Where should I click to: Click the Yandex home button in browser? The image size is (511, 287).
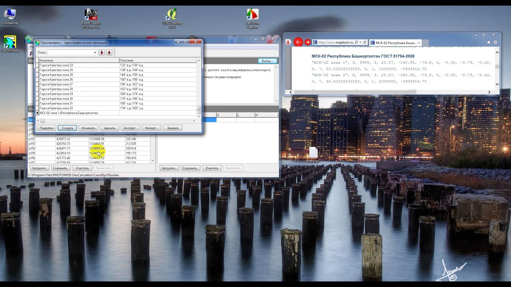(x=287, y=42)
